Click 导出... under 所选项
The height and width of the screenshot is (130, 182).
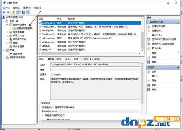[155, 76]
